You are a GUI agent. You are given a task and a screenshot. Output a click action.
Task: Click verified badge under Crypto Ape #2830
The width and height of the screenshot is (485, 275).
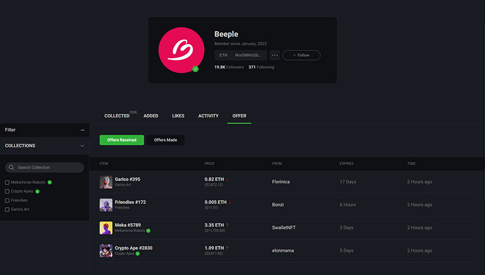[138, 253]
